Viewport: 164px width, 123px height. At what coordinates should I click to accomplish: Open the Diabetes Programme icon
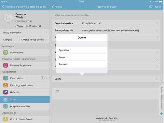click(5, 65)
